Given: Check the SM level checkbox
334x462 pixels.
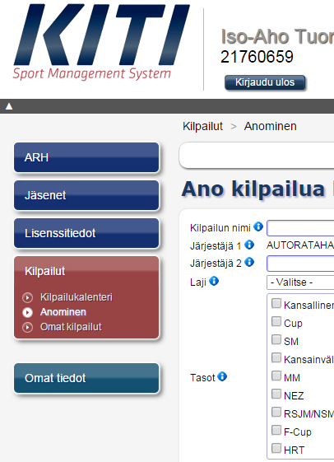Looking at the screenshot, I should pos(276,339).
